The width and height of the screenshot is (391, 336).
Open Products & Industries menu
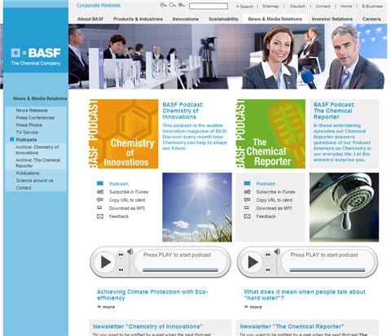[138, 19]
